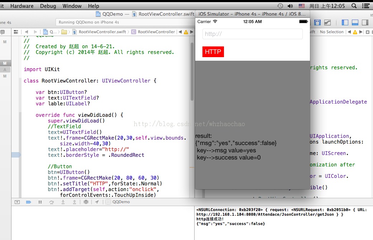Show the assistant editor (tuxedo icon)

tap(317, 22)
